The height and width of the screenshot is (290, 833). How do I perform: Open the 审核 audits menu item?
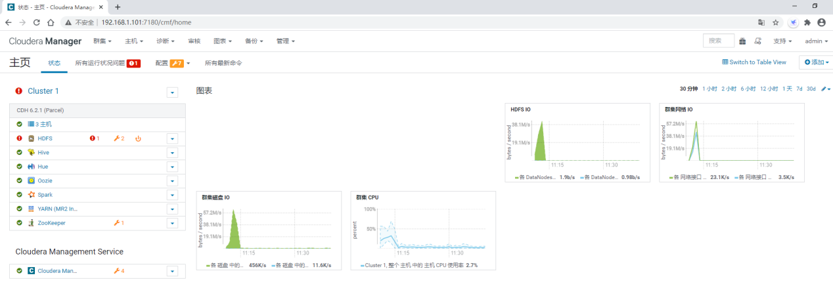[194, 41]
